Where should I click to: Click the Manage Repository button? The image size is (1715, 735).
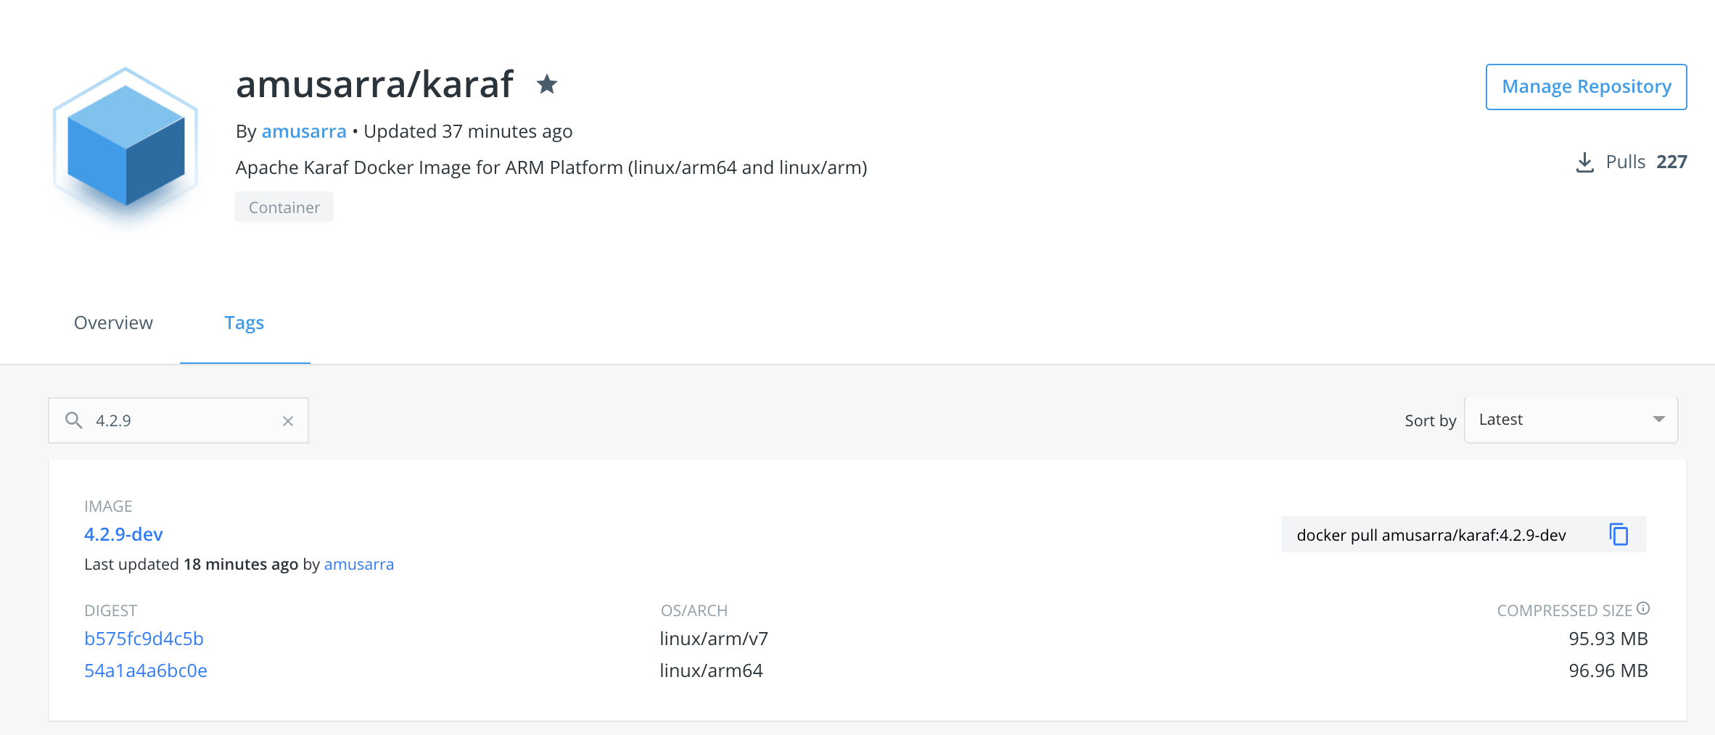click(x=1586, y=87)
